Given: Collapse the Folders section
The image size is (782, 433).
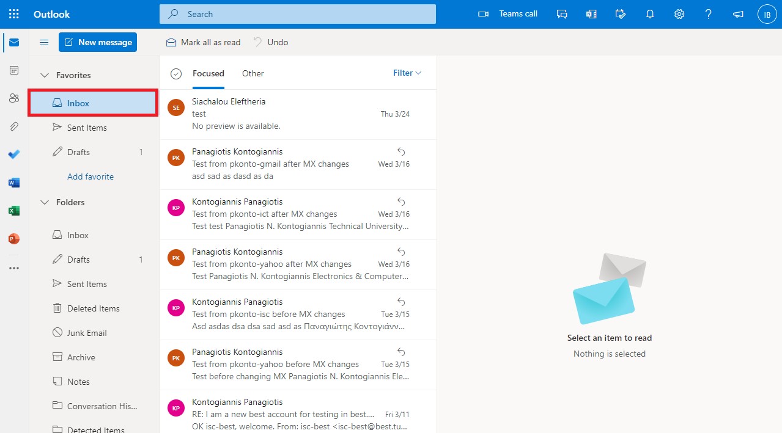Looking at the screenshot, I should [45, 202].
